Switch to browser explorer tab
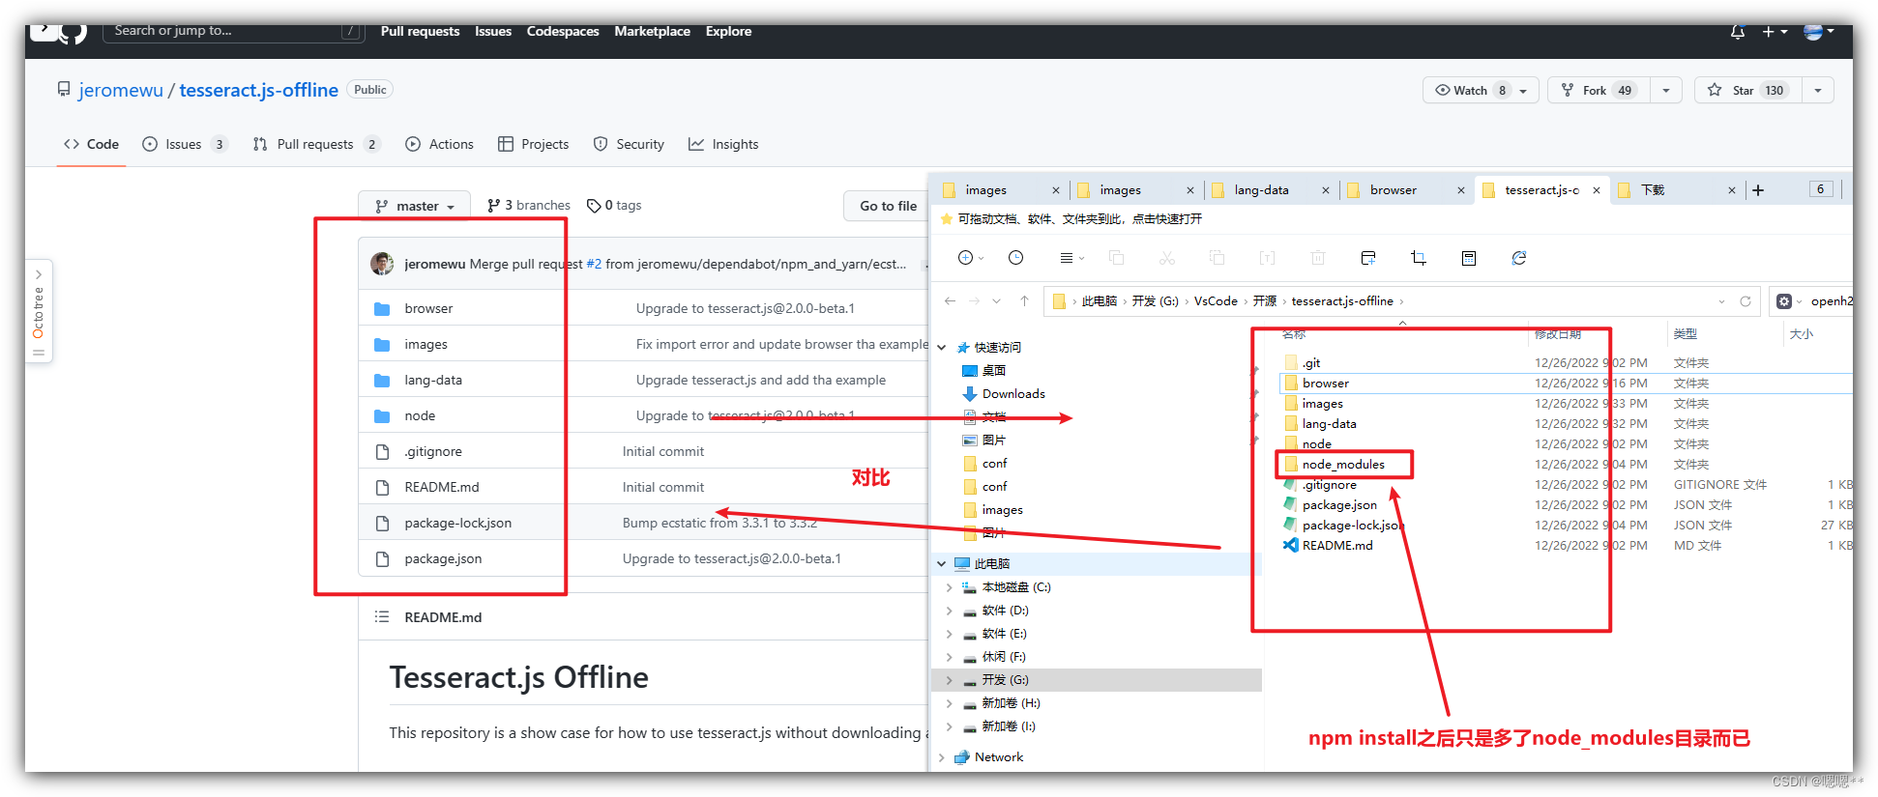The width and height of the screenshot is (1878, 797). (x=1394, y=190)
